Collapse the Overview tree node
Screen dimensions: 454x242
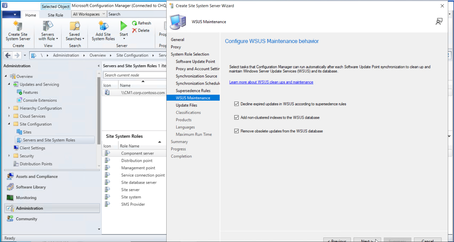6,76
